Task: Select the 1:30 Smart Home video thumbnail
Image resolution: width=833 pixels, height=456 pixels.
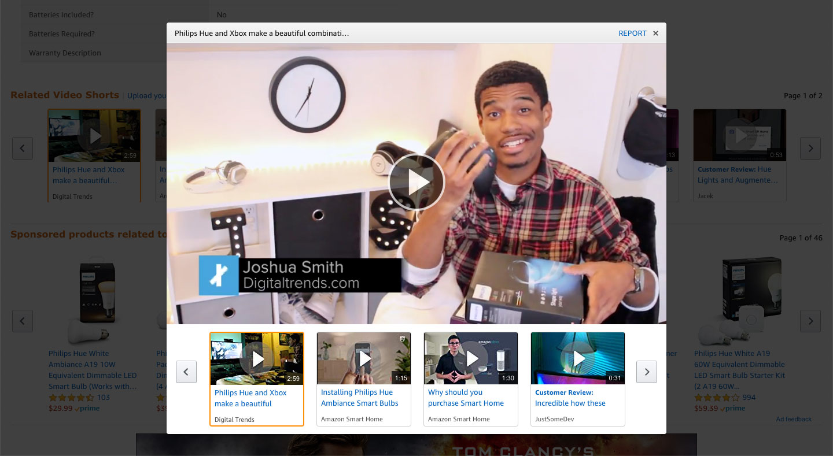Action: [471, 359]
